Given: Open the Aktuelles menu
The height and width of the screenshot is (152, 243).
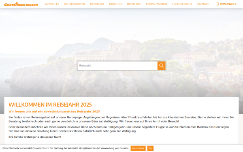Looking at the screenshot, I should [52, 4].
